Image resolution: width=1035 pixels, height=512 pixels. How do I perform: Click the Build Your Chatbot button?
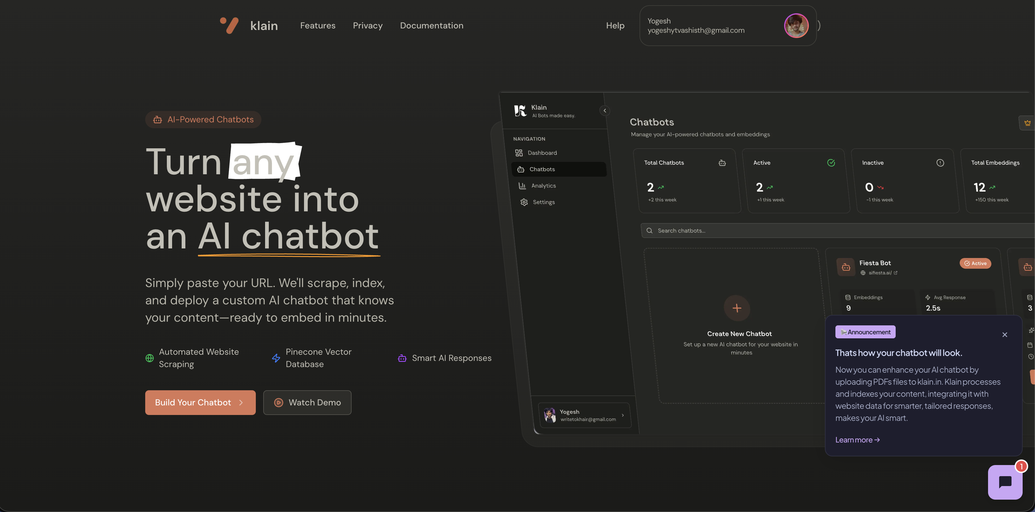(x=200, y=402)
